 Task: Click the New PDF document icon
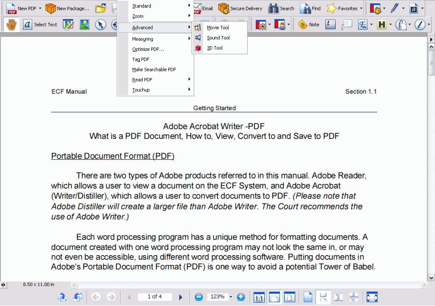[11, 8]
